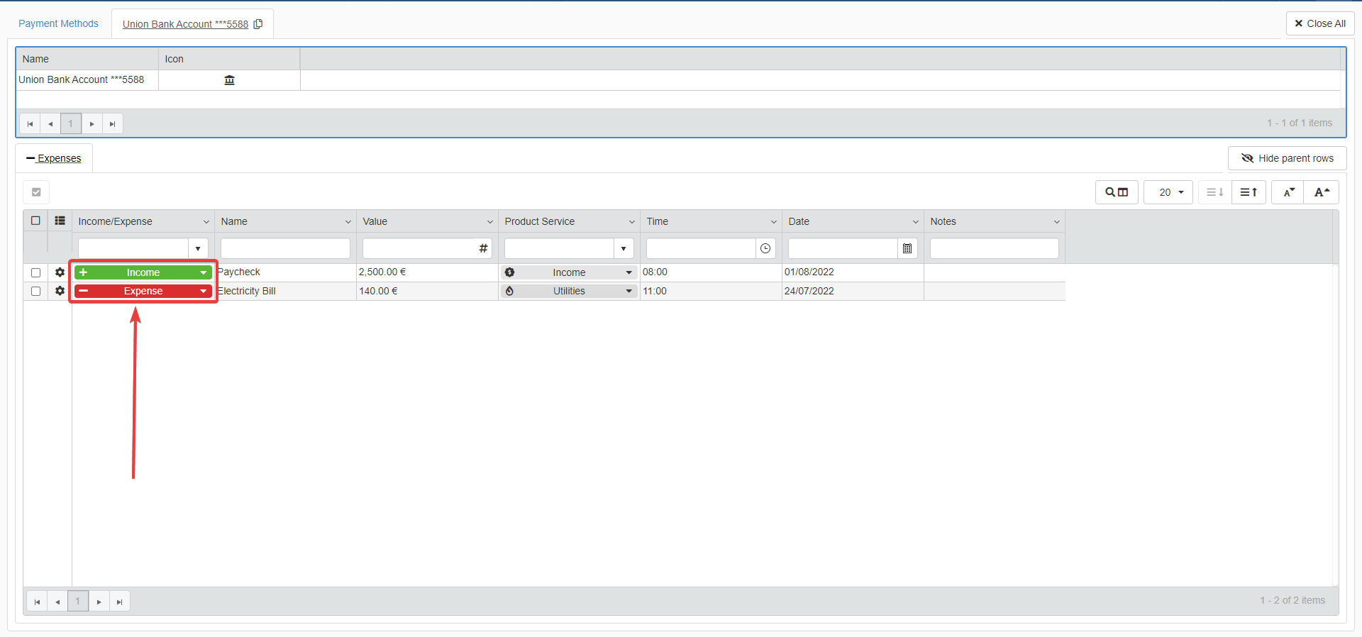The height and width of the screenshot is (637, 1362).
Task: Open gear settings for Paycheck row
Action: (60, 272)
